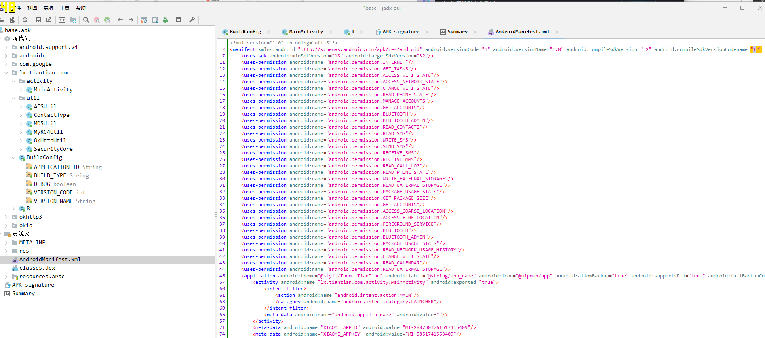Screen dimensions: 765x338
Task: Expand the okhttp3 package
Action: 6,217
